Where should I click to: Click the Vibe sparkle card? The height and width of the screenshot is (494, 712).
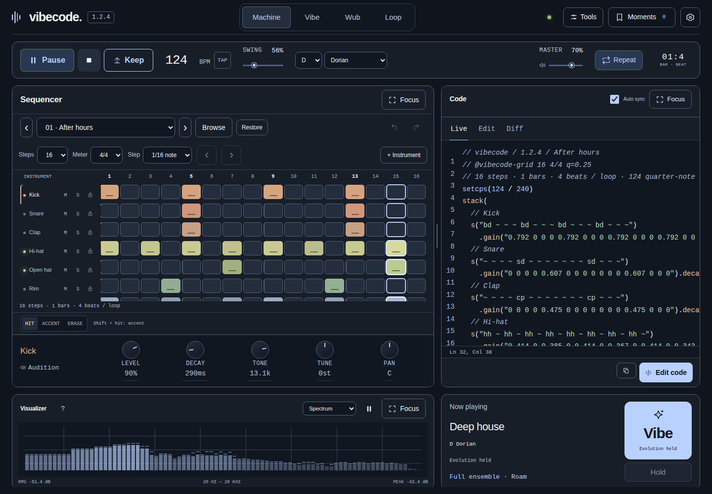tap(658, 430)
